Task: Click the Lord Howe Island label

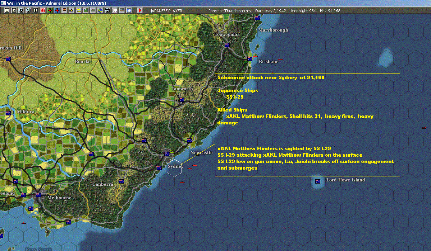Action: tap(345, 180)
